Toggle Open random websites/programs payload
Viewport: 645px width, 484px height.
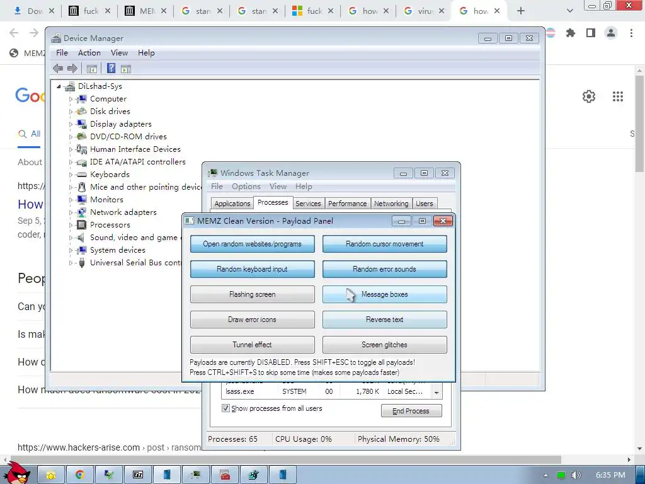point(252,244)
